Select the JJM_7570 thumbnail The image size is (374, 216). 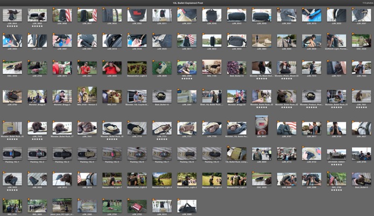312,67
